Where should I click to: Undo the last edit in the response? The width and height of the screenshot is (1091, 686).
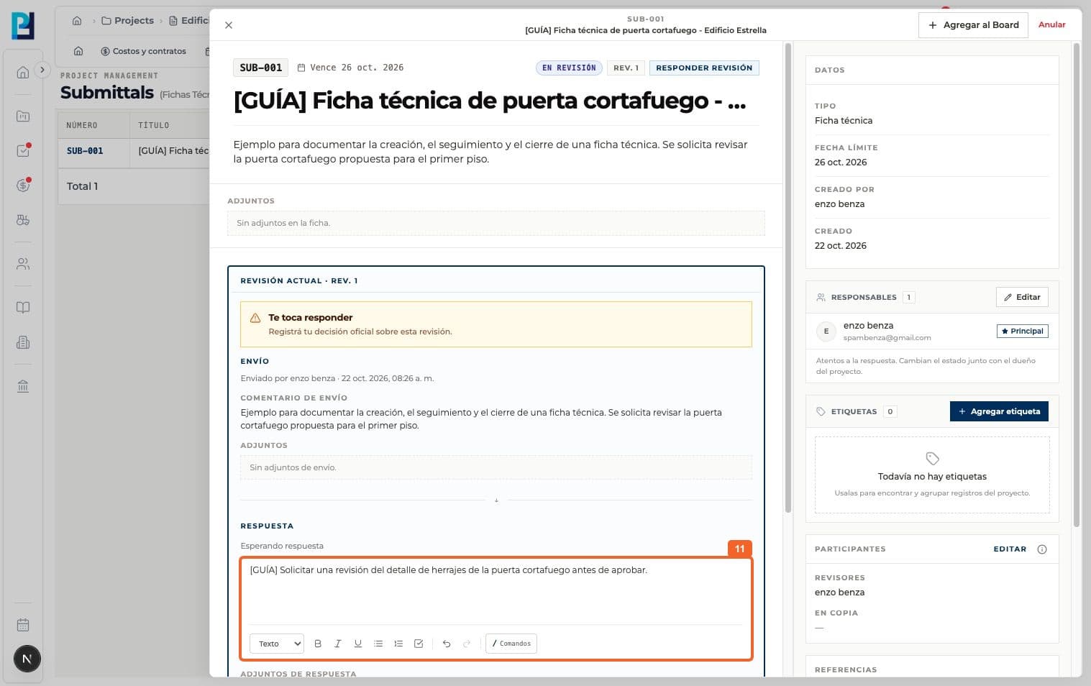tap(447, 644)
